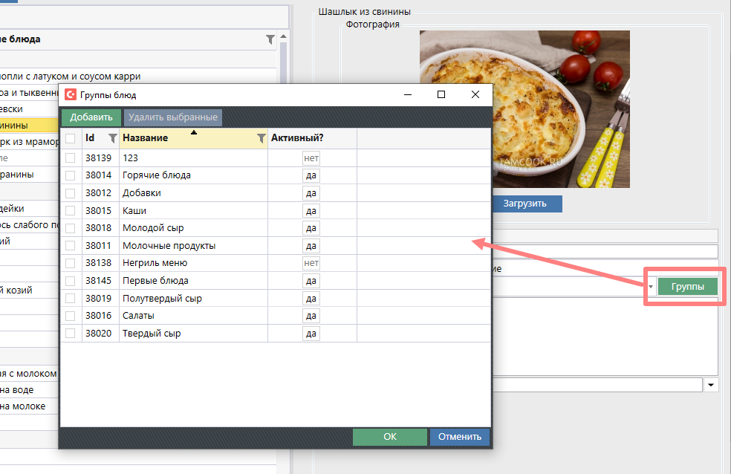
Task: Click the Id column header
Action: 91,138
